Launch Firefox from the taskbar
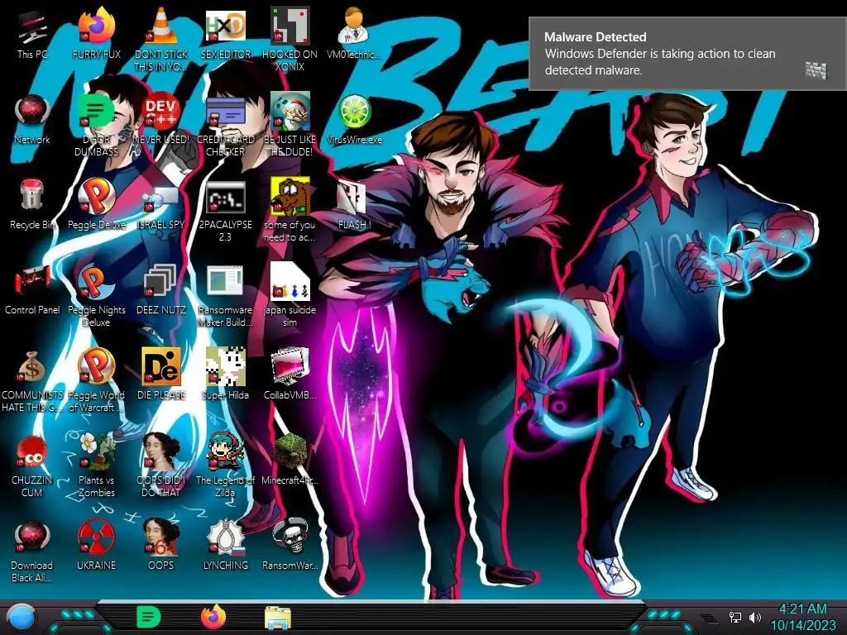 pos(213,617)
